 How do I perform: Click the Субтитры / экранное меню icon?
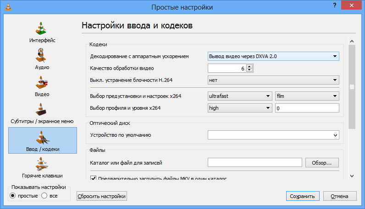42,110
